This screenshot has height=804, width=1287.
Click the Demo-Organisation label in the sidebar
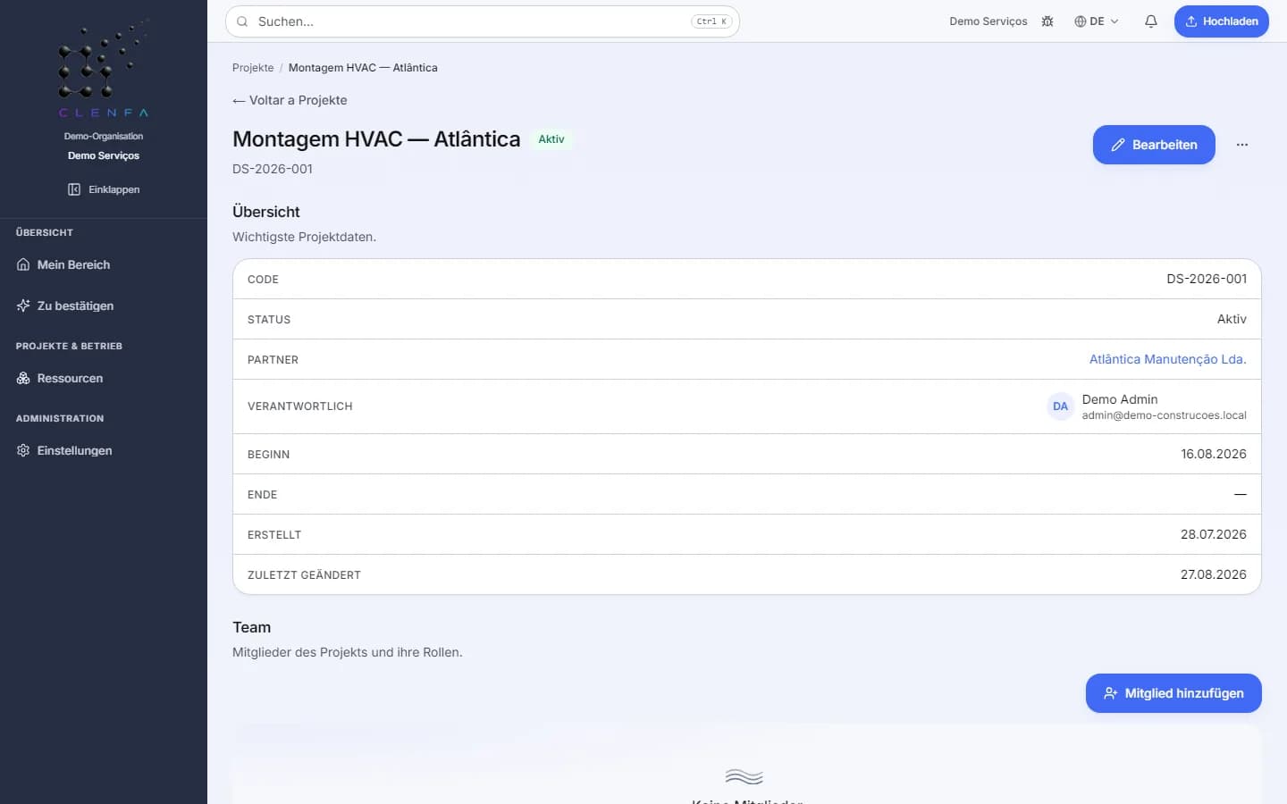[104, 137]
